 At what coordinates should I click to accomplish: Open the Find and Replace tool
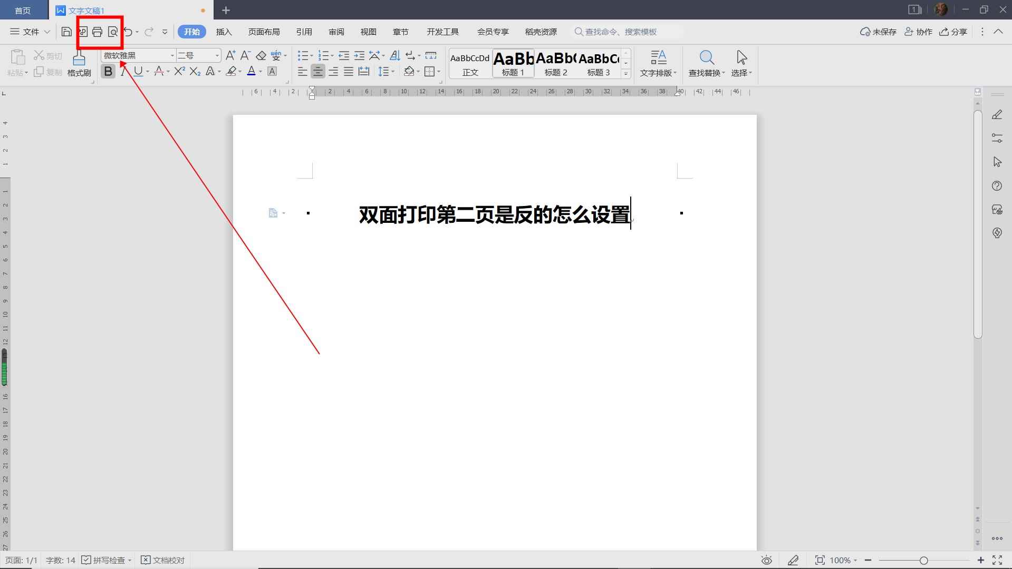click(707, 63)
